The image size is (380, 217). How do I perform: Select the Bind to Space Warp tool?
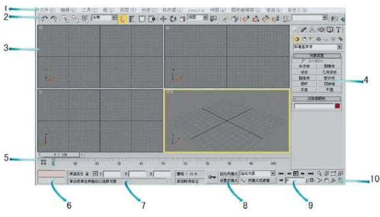[85, 19]
